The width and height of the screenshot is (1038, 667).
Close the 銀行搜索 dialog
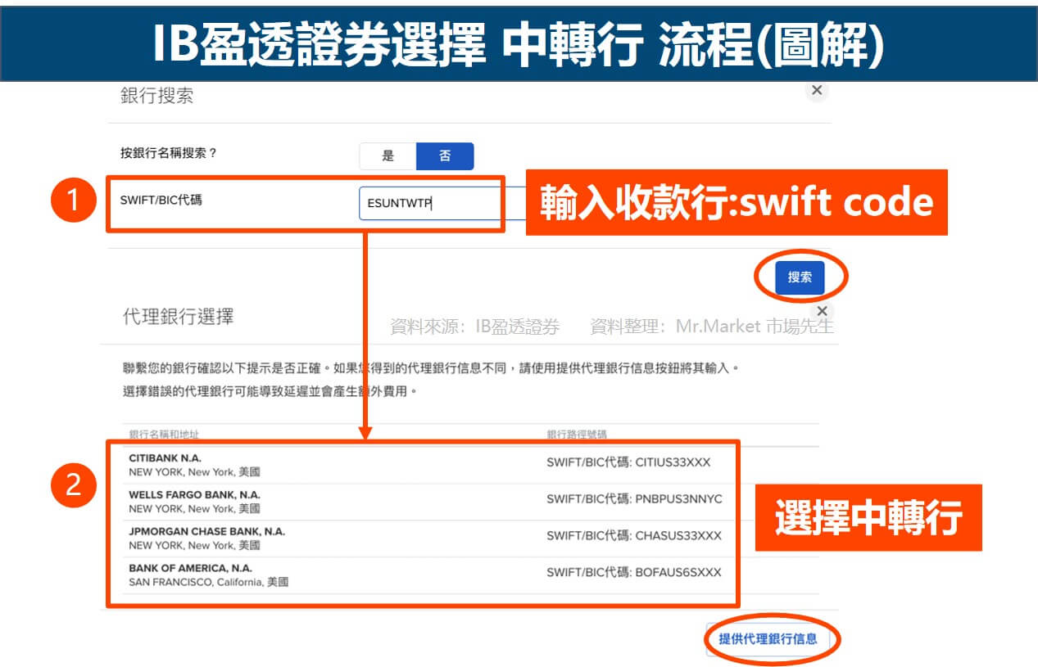tap(816, 91)
